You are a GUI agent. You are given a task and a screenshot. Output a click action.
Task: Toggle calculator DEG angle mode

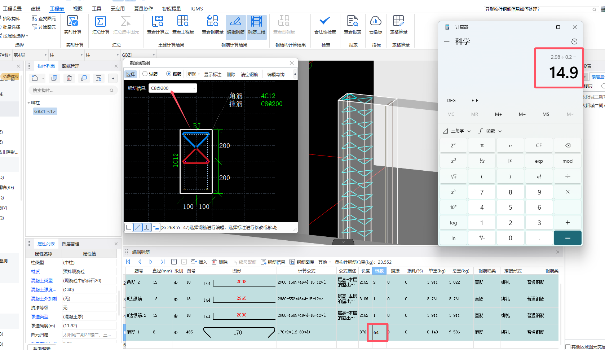point(451,101)
